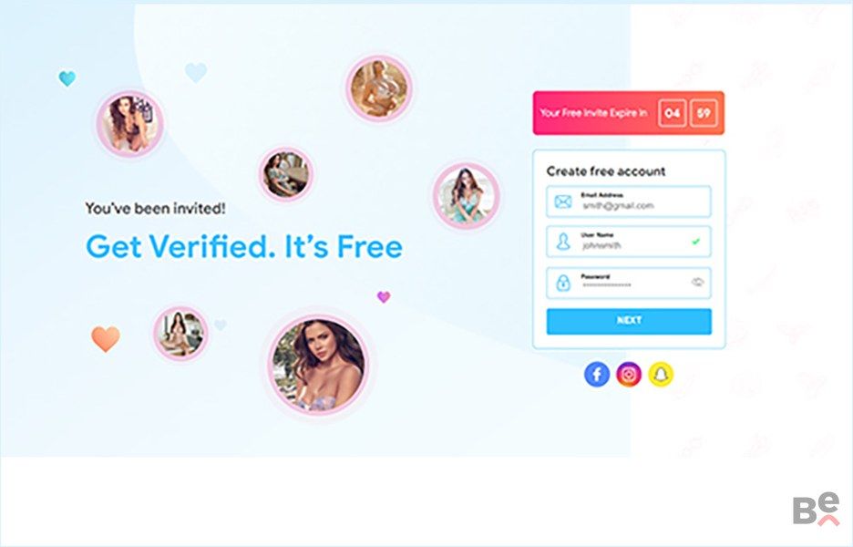The height and width of the screenshot is (547, 853).
Task: Click the padlock icon in Password field
Action: [x=563, y=283]
